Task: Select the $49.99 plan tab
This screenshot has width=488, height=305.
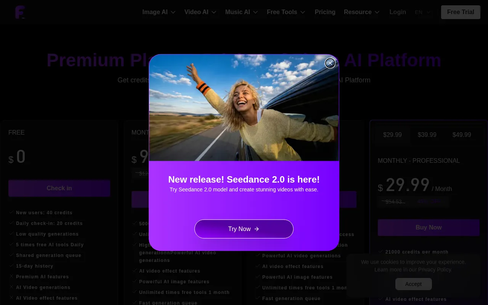Action: (462, 135)
